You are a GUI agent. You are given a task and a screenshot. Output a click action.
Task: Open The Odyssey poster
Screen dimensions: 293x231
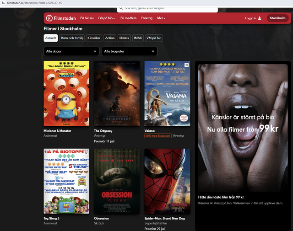(x=117, y=93)
